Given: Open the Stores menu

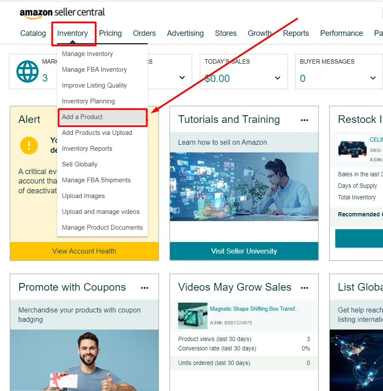Looking at the screenshot, I should pyautogui.click(x=226, y=33).
